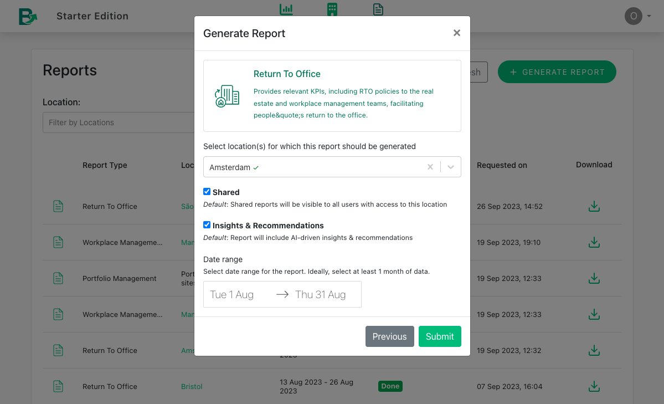Screen dimensions: 664x404
Task: Expand the user account dropdown caret
Action: [x=648, y=16]
